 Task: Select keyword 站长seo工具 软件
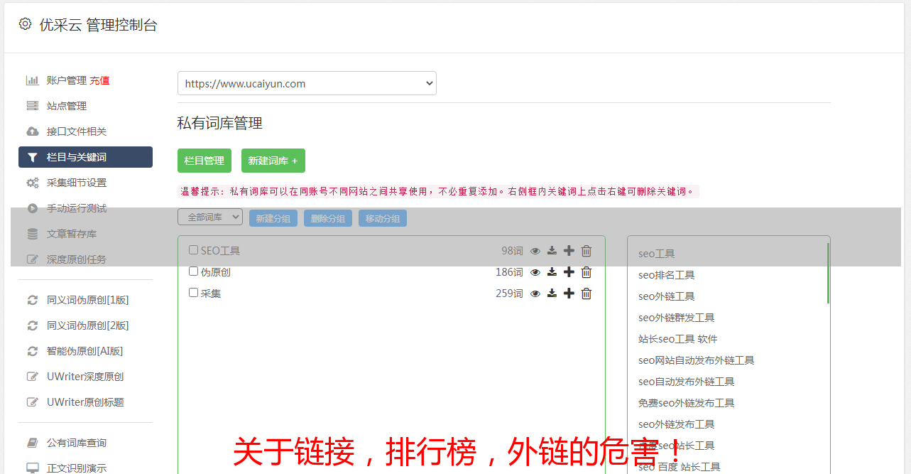tap(678, 339)
